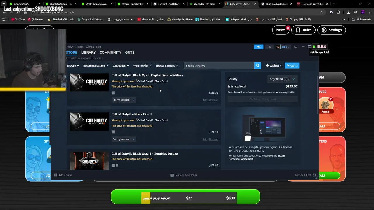Image resolution: width=374 pixels, height=210 pixels.
Task: Open the Wishlist star link
Action: coord(274,66)
